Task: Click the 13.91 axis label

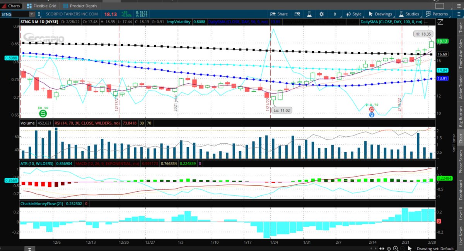Action: [x=442, y=79]
